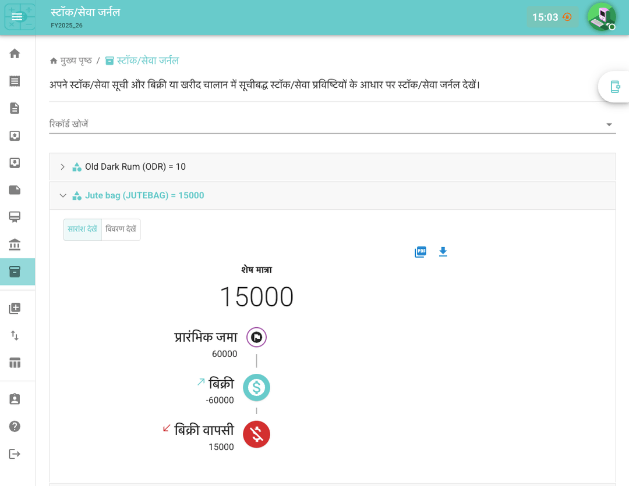
Task: Expand the Old Dark Rum (ODR) row
Action: [62, 167]
